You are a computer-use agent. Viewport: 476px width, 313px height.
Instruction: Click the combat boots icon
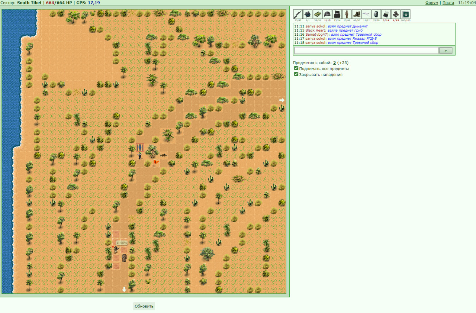pos(357,14)
